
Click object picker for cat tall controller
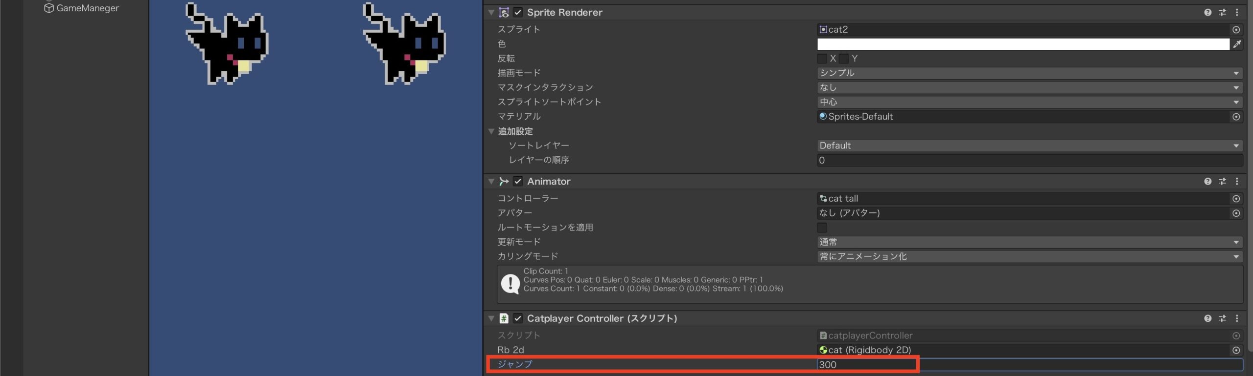point(1236,199)
